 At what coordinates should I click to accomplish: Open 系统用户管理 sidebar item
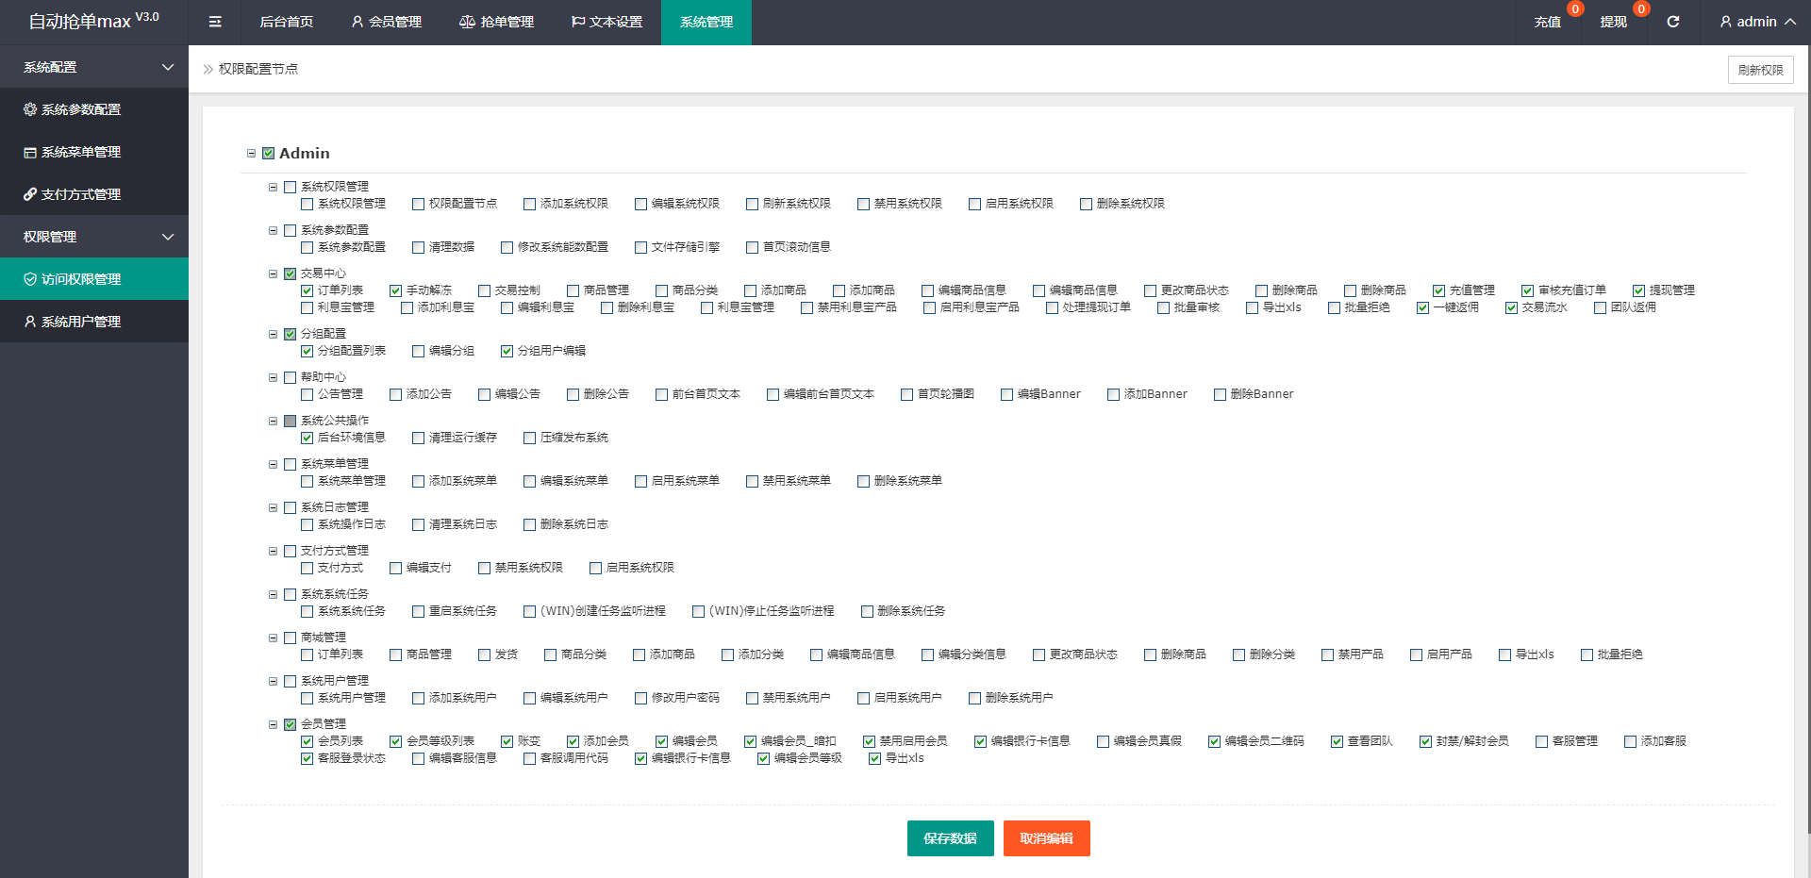(x=94, y=322)
